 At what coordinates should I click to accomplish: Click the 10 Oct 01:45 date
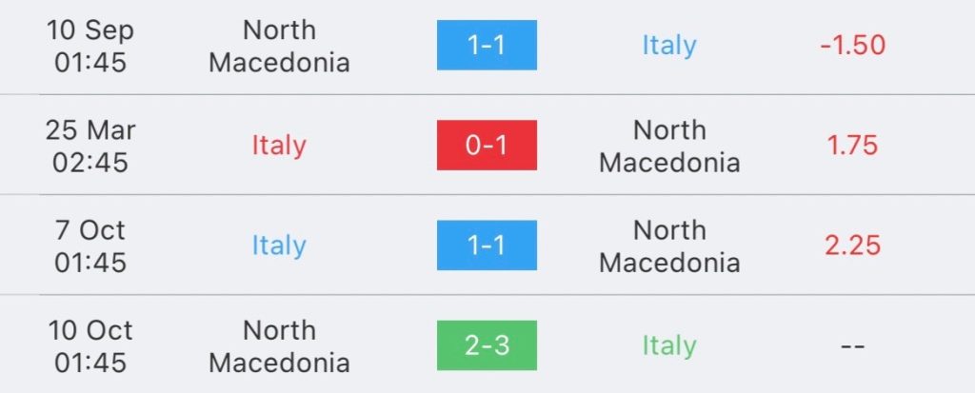point(90,346)
